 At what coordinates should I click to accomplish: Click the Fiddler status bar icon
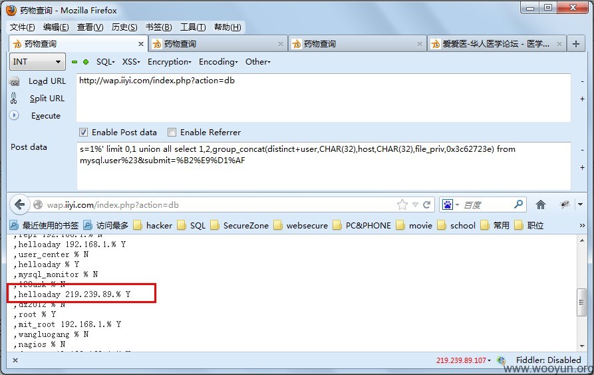click(x=502, y=360)
